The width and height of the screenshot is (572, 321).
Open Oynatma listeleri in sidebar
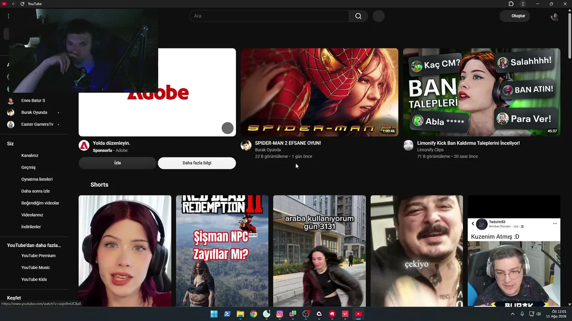click(37, 179)
